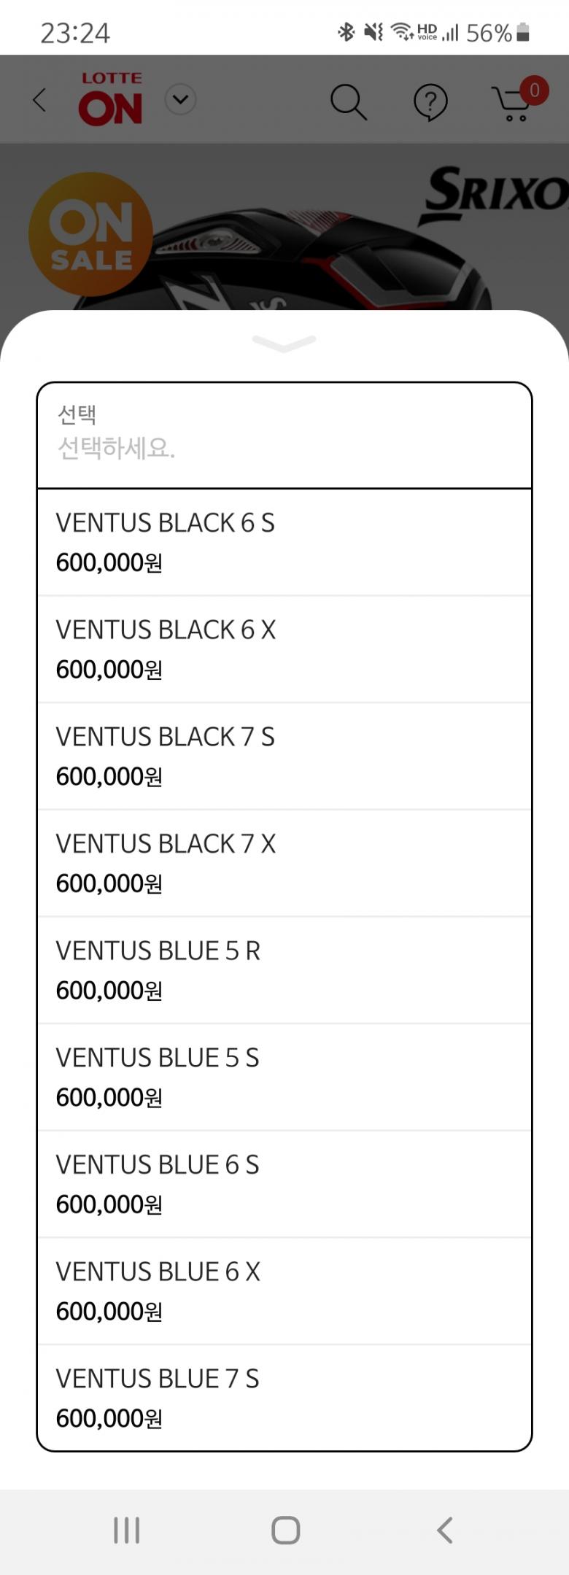Viewport: 569px width, 1575px height.
Task: Tap the Android recent apps button
Action: pos(126,1531)
